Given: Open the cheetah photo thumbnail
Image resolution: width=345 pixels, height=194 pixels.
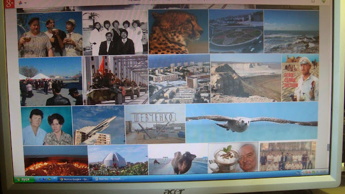Looking at the screenshot, I should (x=178, y=32).
